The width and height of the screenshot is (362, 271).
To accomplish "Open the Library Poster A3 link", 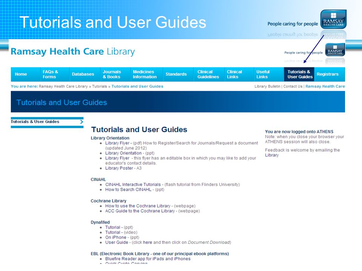I will [119, 168].
